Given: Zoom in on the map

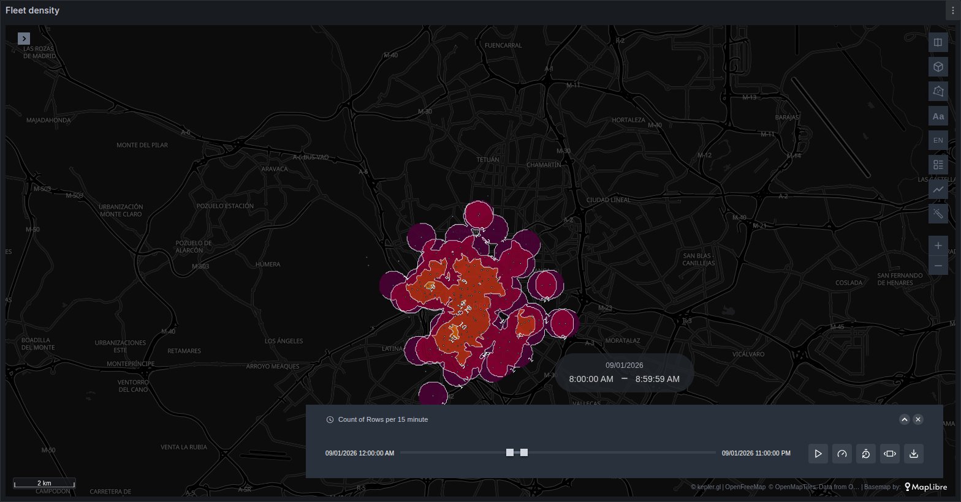Looking at the screenshot, I should [x=938, y=245].
